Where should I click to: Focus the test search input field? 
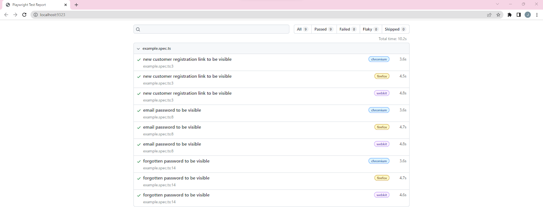(x=211, y=29)
